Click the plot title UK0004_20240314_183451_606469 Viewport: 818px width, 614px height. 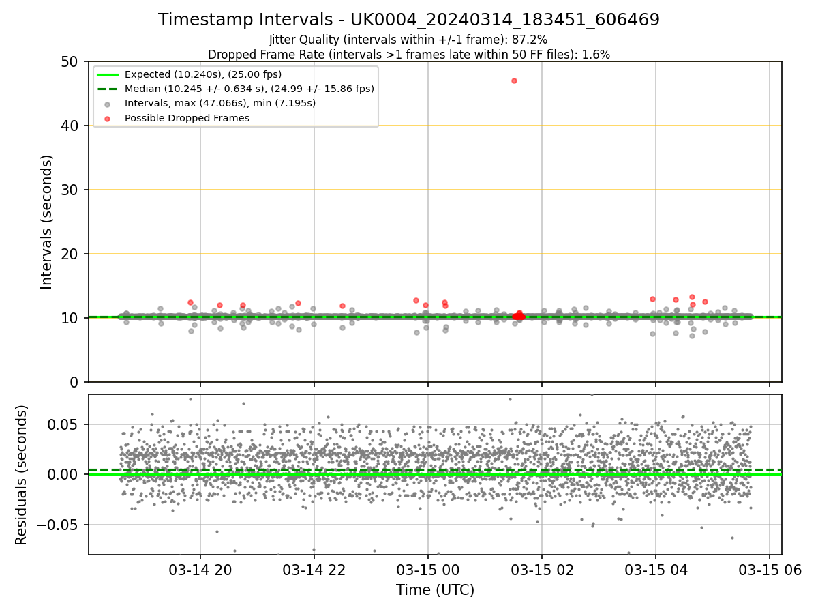click(x=409, y=20)
